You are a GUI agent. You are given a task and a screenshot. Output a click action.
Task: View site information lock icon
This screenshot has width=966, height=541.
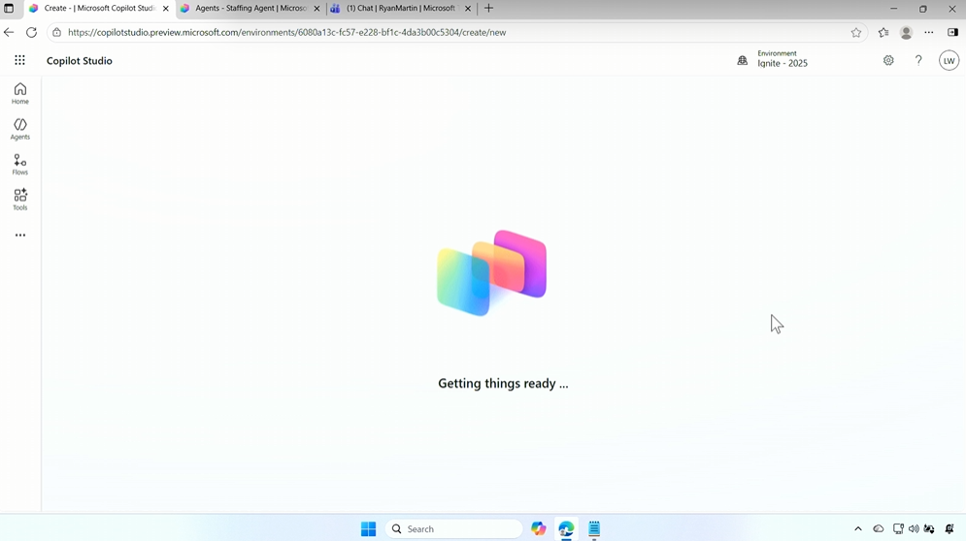click(56, 33)
